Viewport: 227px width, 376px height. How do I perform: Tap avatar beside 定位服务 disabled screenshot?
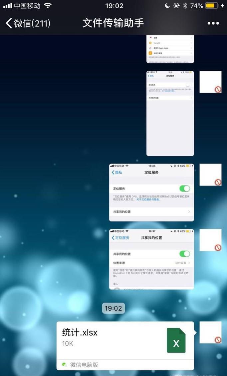210,82
